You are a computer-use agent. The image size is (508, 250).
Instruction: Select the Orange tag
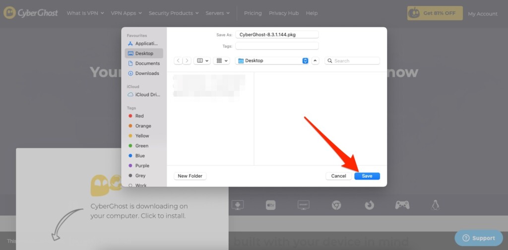pos(144,126)
